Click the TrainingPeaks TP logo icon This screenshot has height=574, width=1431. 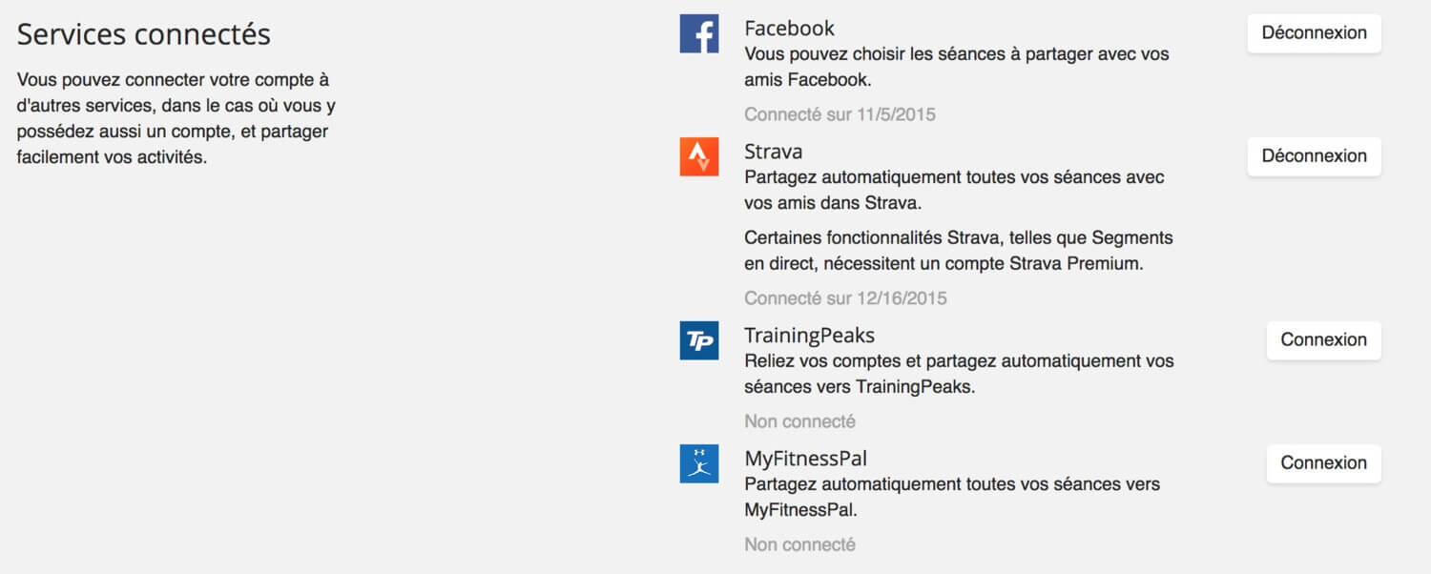(x=698, y=340)
